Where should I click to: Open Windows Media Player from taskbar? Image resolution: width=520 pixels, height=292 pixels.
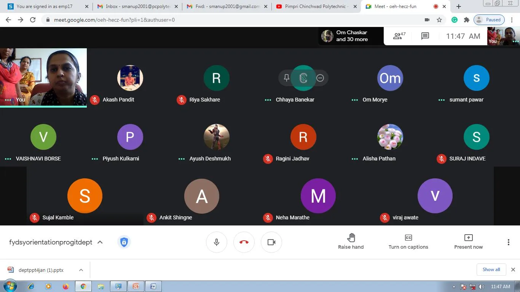click(48, 286)
